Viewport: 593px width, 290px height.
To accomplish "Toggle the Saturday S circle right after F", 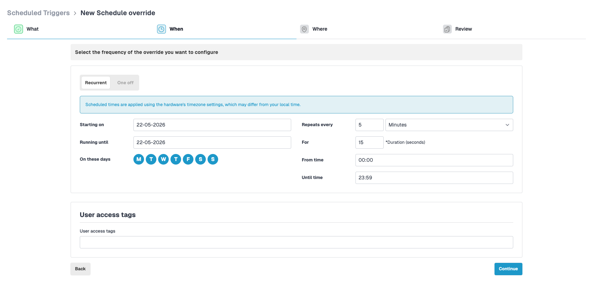I will pyautogui.click(x=200, y=159).
